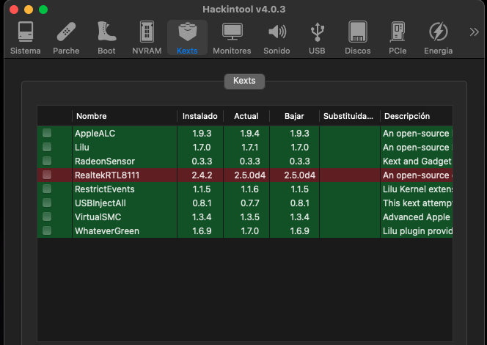Screen dimensions: 487x345
Task: Sort by the Substituida column header
Action: [350, 116]
